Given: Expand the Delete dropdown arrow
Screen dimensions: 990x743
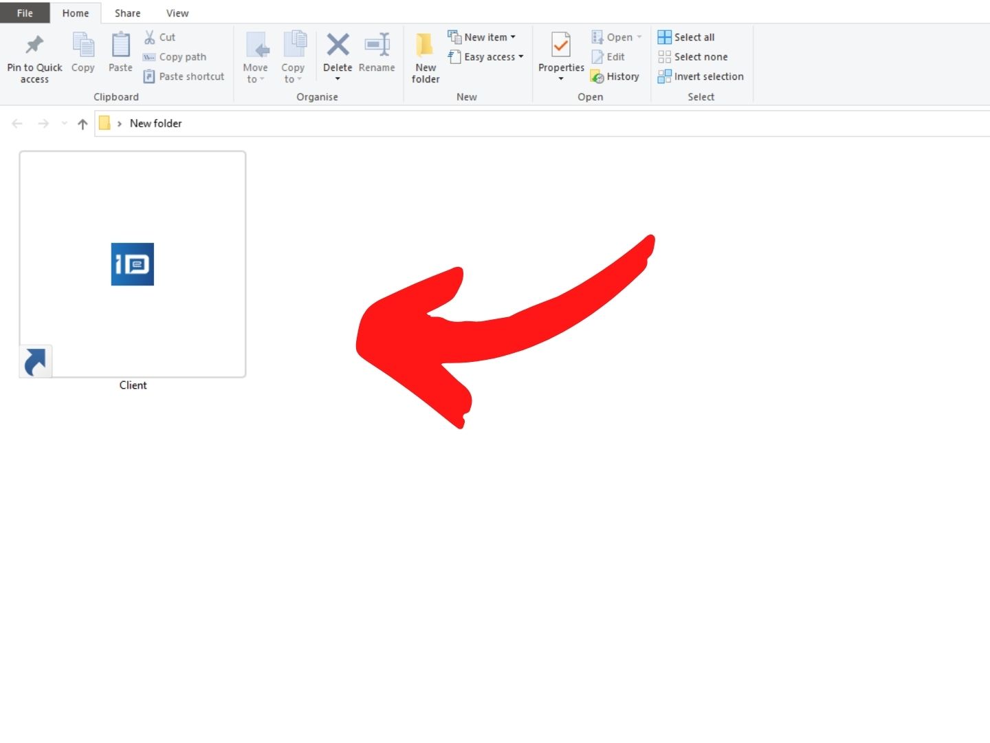Looking at the screenshot, I should pyautogui.click(x=338, y=79).
